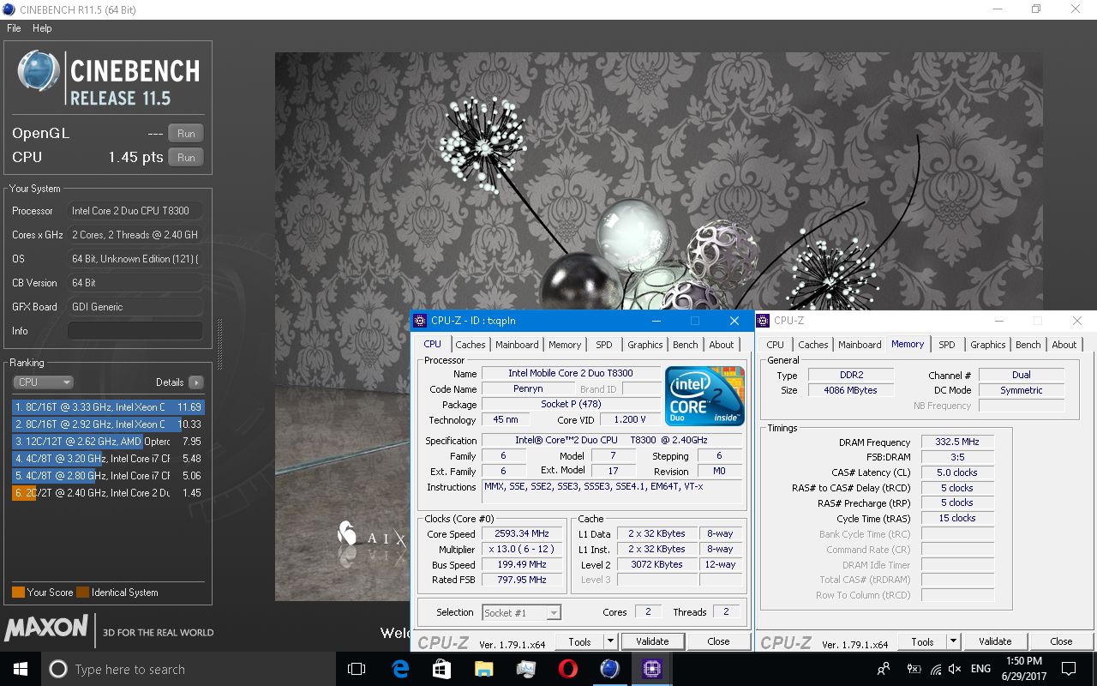Viewport: 1097px width, 686px height.
Task: Open the Wi-Fi network tray icon
Action: tap(936, 669)
